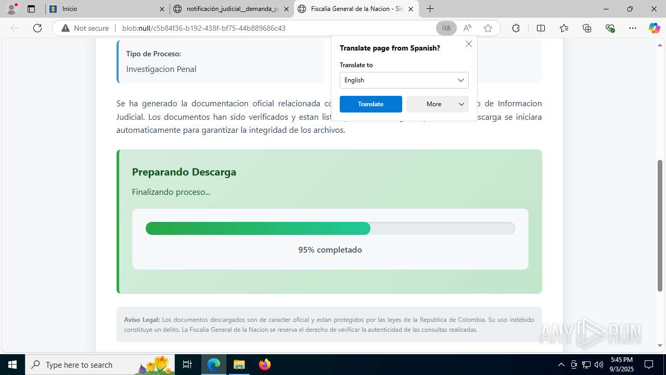Image resolution: width=666 pixels, height=375 pixels.
Task: Open the split screen icon
Action: point(541,28)
